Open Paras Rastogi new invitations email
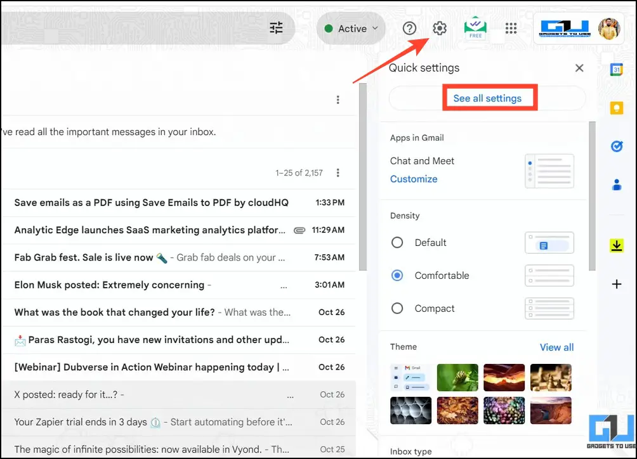 [x=179, y=340]
